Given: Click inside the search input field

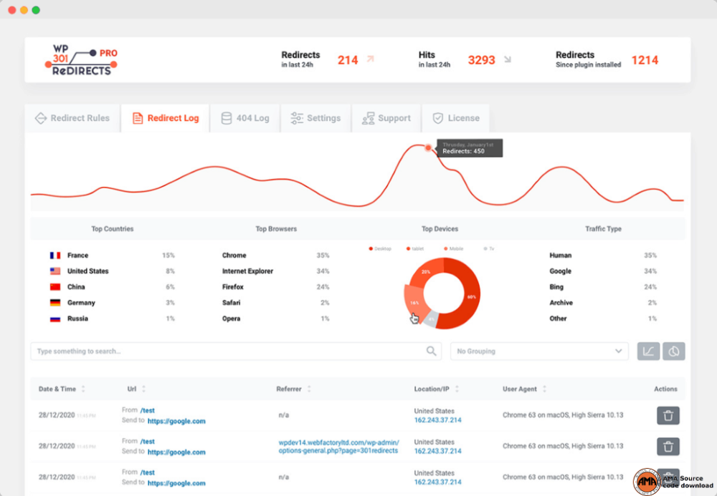Looking at the screenshot, I should (x=215, y=351).
